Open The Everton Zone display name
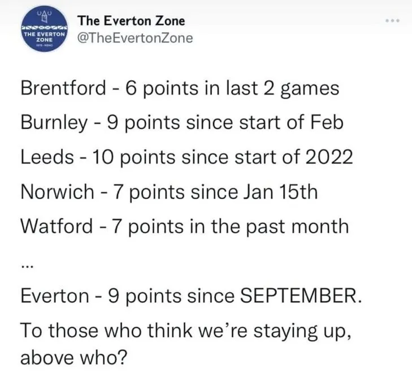 click(x=131, y=21)
